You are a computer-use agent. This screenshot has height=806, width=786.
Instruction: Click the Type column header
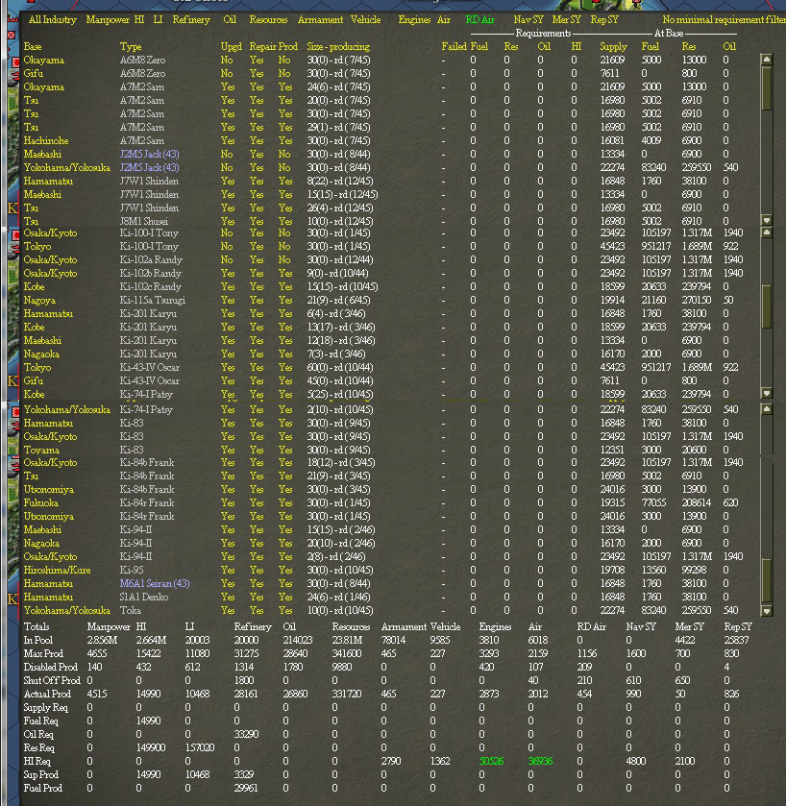pos(131,46)
